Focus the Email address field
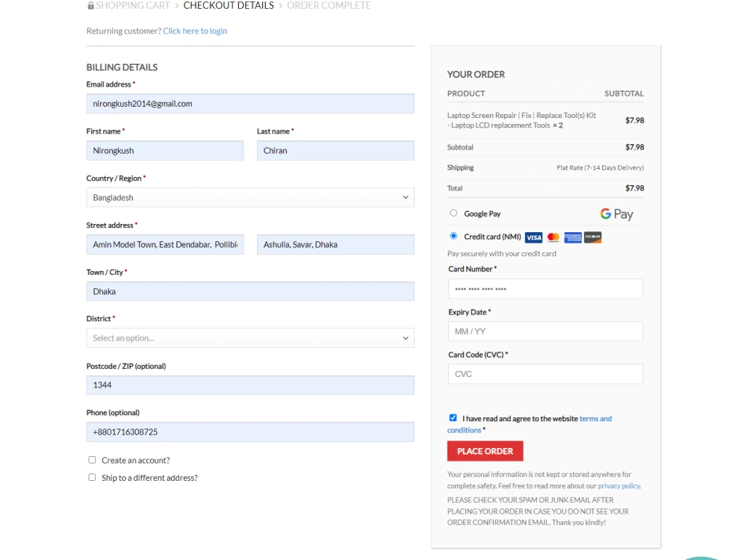The width and height of the screenshot is (747, 560). pos(250,103)
